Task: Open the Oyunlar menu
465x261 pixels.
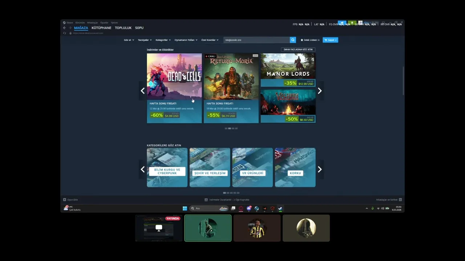Action: click(x=104, y=22)
